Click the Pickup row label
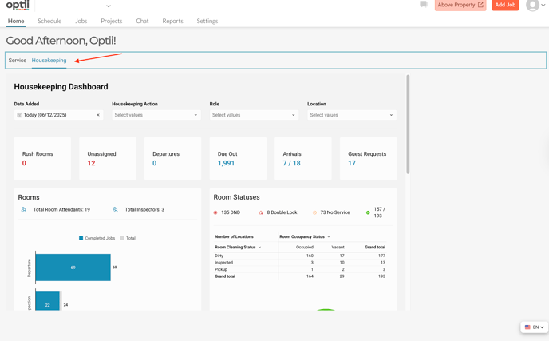Image resolution: width=549 pixels, height=341 pixels. 221,269
